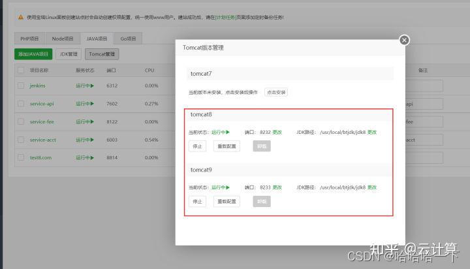
Task: Click the 项目名称 column header
Action: coord(39,70)
